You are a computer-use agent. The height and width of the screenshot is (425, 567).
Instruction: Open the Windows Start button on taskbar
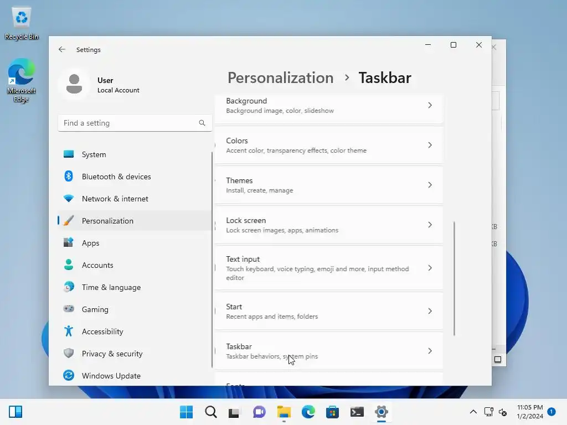[186, 412]
